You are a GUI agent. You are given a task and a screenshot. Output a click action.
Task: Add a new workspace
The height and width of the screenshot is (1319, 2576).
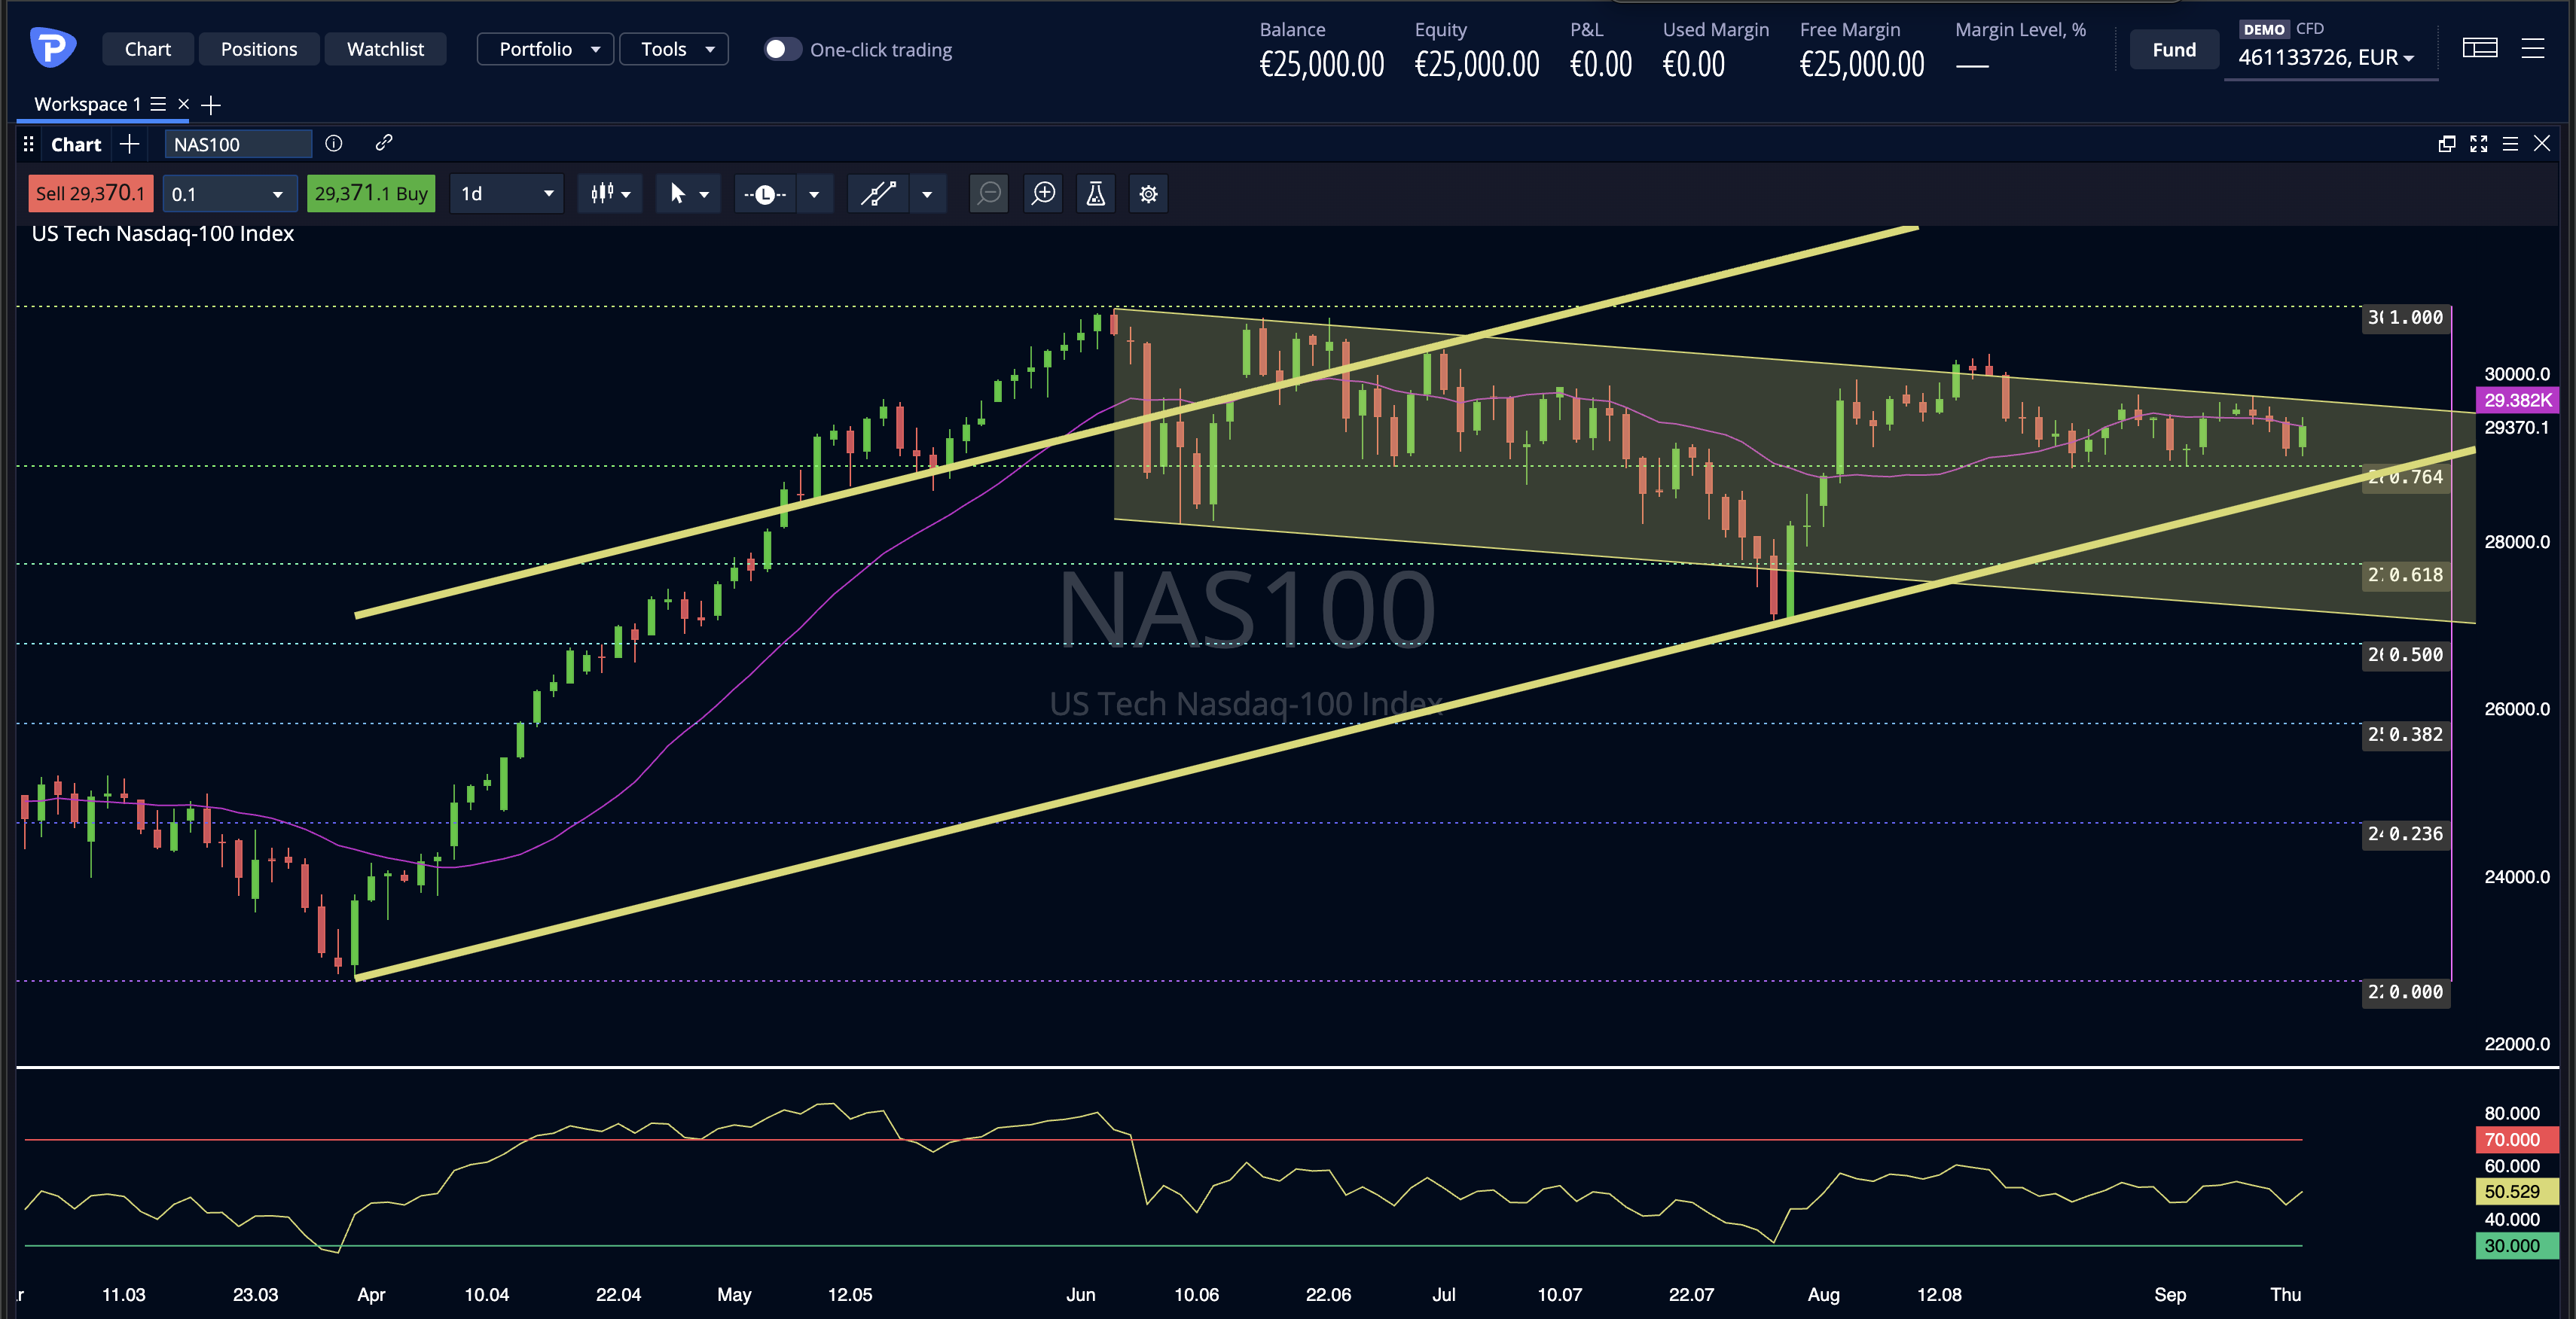(x=210, y=104)
